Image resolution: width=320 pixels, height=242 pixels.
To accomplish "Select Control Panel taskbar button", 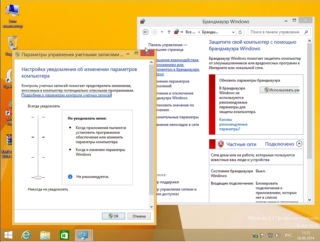I will point(83,235).
